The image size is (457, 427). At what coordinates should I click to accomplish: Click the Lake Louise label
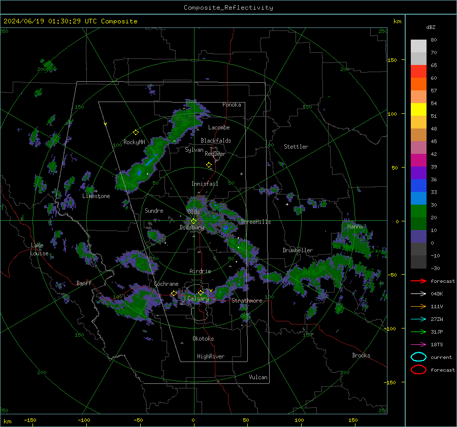39,249
